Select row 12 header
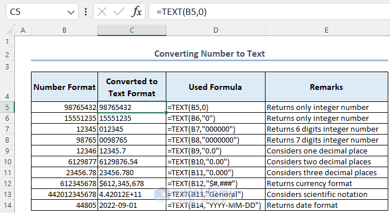Viewport: 390px width, 213px height. (x=7, y=183)
